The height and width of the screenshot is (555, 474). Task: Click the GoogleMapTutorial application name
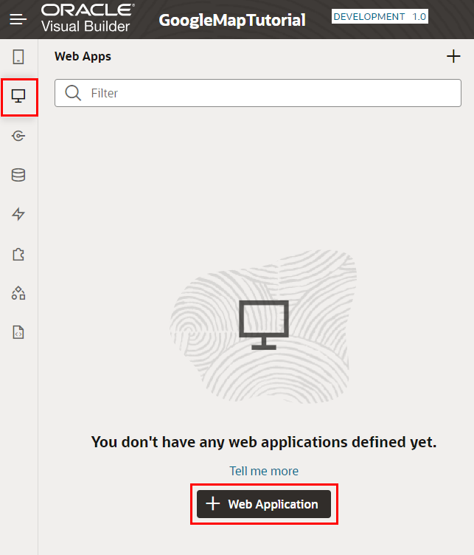(232, 20)
